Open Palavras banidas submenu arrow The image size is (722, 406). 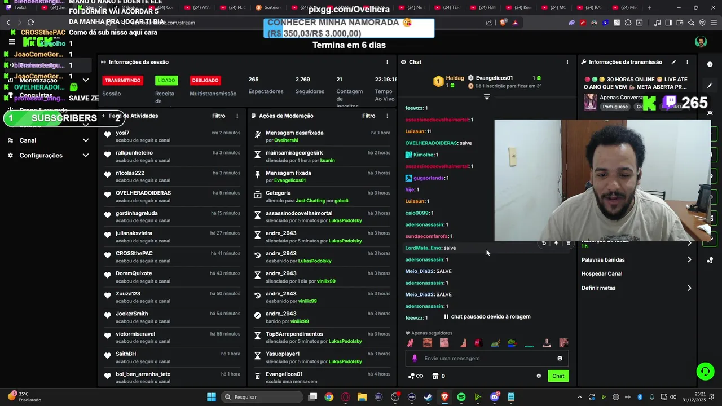tap(689, 260)
